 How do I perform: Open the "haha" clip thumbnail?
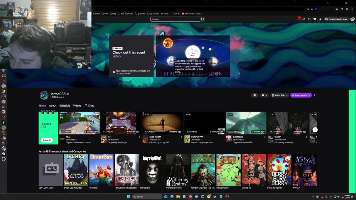[x=288, y=123]
